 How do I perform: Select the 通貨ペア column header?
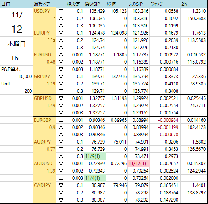pyautogui.click(x=42, y=4)
